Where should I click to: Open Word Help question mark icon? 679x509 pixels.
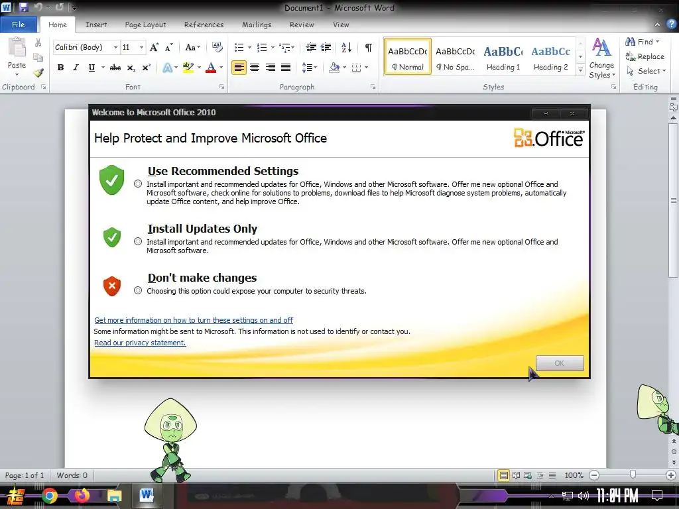[671, 25]
